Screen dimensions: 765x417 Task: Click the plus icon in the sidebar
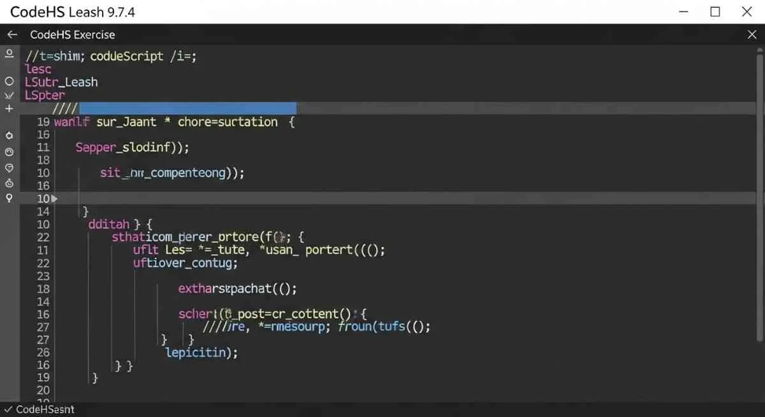tap(9, 109)
